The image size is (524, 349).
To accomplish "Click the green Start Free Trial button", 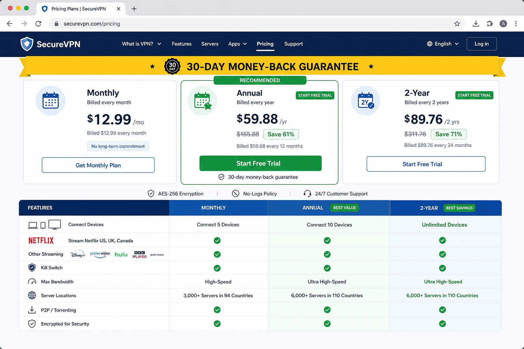I will (260, 163).
